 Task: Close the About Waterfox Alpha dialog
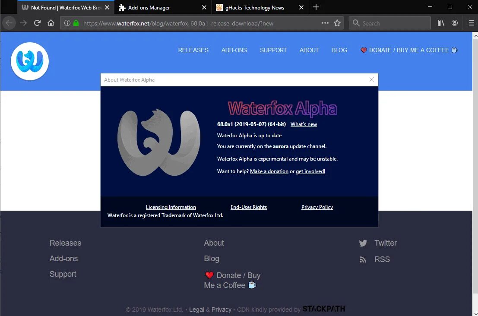point(372,79)
